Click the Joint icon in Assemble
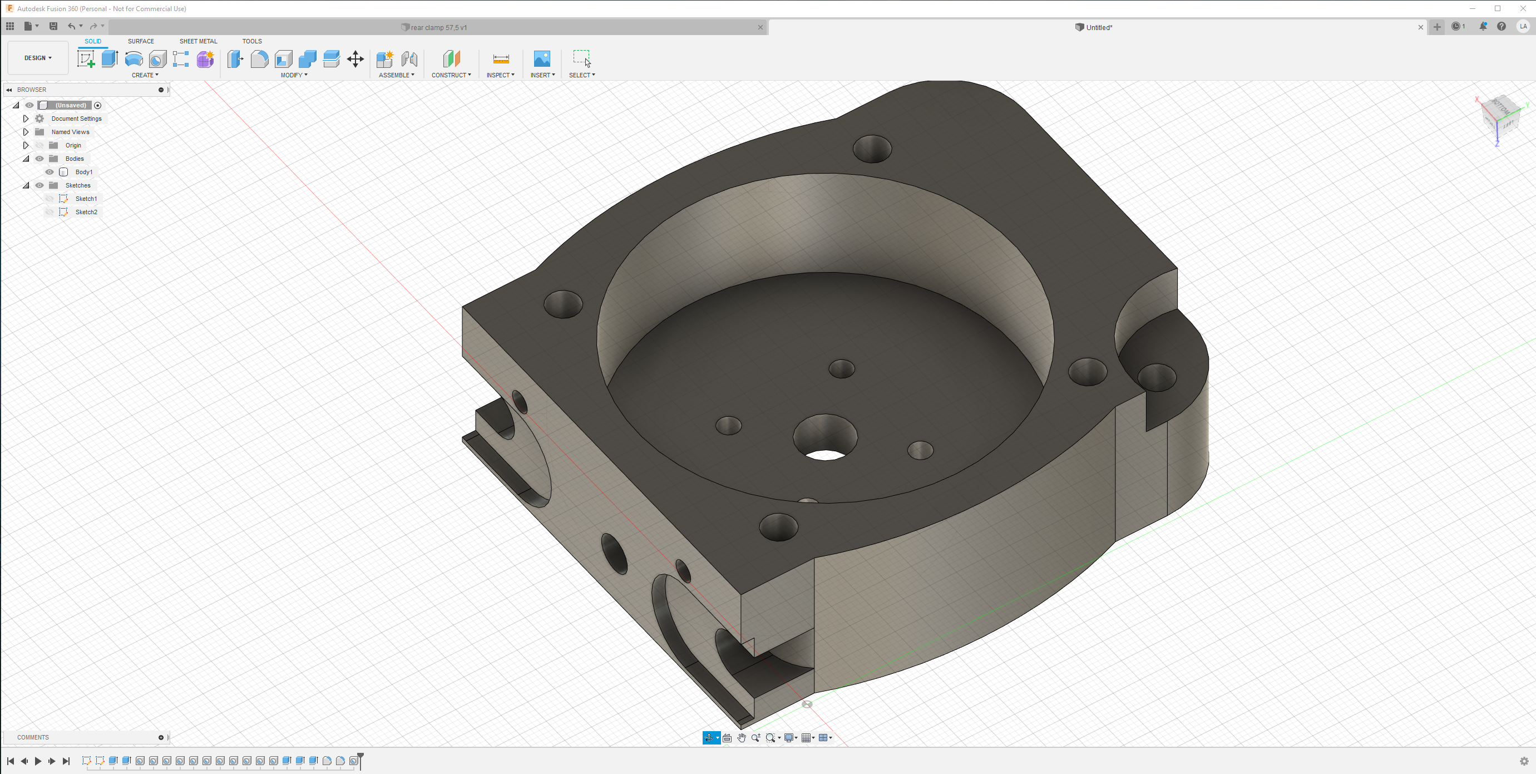This screenshot has height=774, width=1536. click(x=409, y=58)
